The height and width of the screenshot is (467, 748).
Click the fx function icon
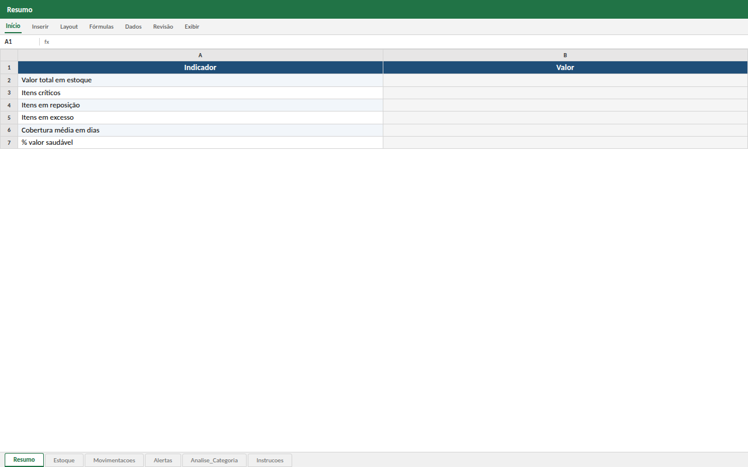pyautogui.click(x=47, y=42)
